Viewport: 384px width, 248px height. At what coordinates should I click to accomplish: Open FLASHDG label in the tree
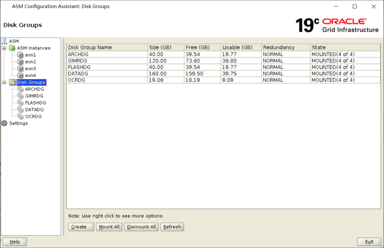(x=36, y=103)
